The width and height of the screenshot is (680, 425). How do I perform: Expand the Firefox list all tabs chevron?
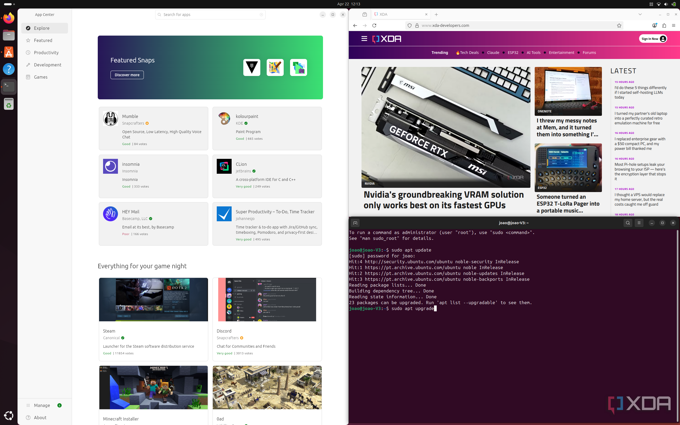[x=640, y=14]
